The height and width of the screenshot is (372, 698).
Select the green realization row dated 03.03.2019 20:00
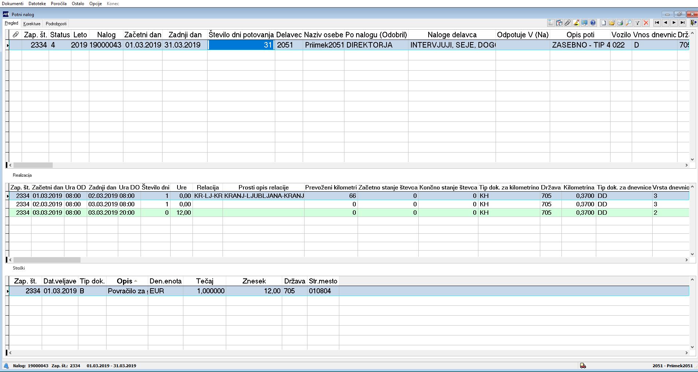point(349,213)
